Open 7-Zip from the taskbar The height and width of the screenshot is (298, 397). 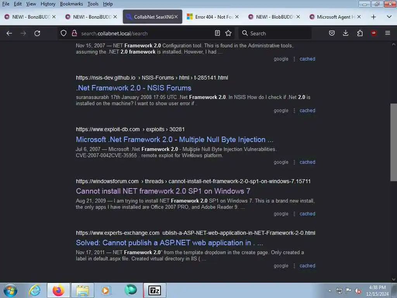pos(155,290)
